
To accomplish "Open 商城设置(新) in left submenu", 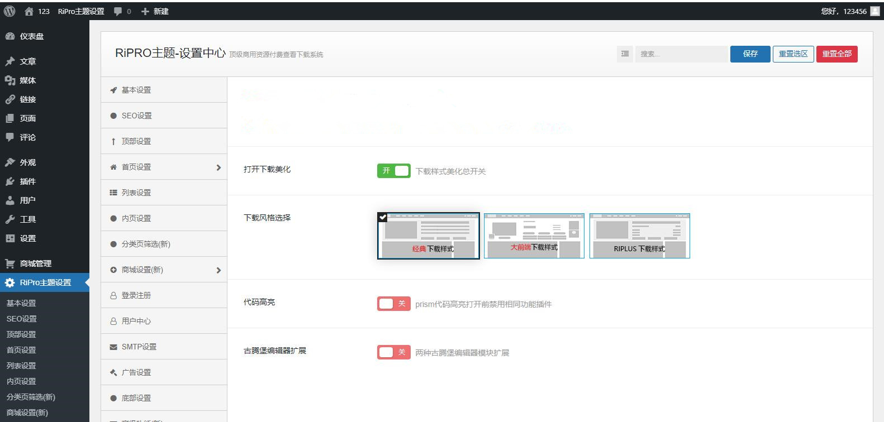I will click(27, 413).
